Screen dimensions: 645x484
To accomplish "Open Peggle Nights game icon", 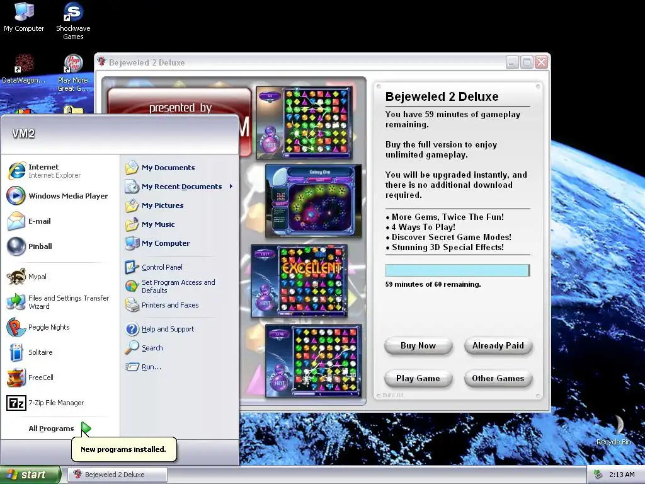I will [16, 327].
